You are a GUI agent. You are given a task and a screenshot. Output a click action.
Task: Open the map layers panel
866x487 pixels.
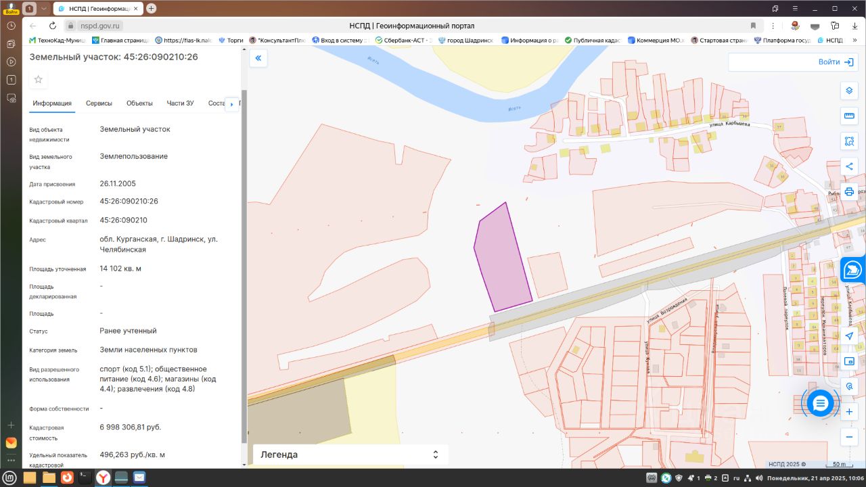[849, 91]
